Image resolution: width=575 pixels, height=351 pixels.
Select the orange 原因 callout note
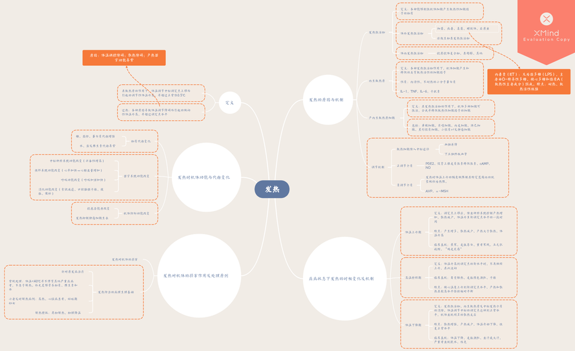click(124, 58)
